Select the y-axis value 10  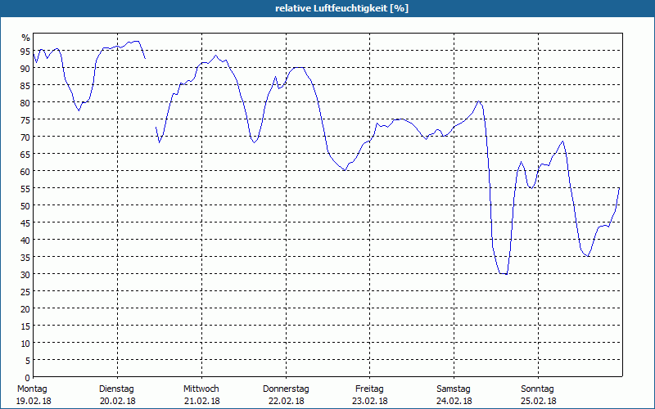pyautogui.click(x=25, y=344)
